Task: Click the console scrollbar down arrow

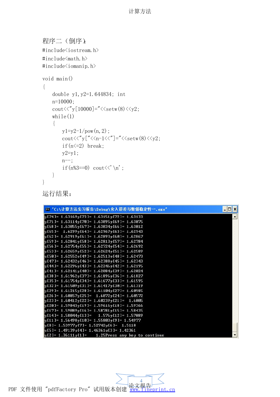Action: point(235,335)
